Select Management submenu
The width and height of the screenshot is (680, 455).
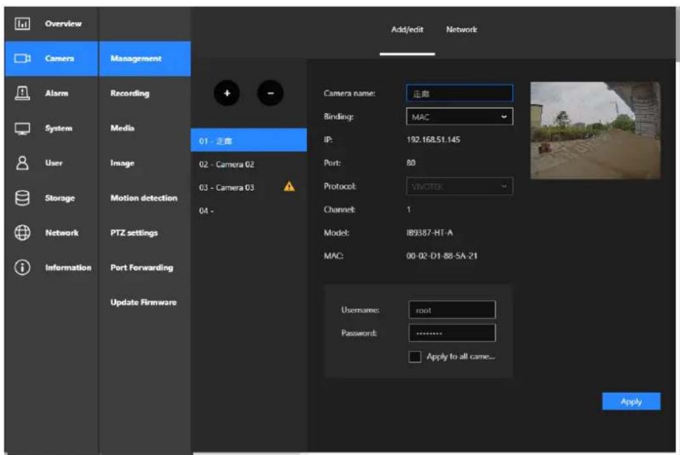[144, 58]
